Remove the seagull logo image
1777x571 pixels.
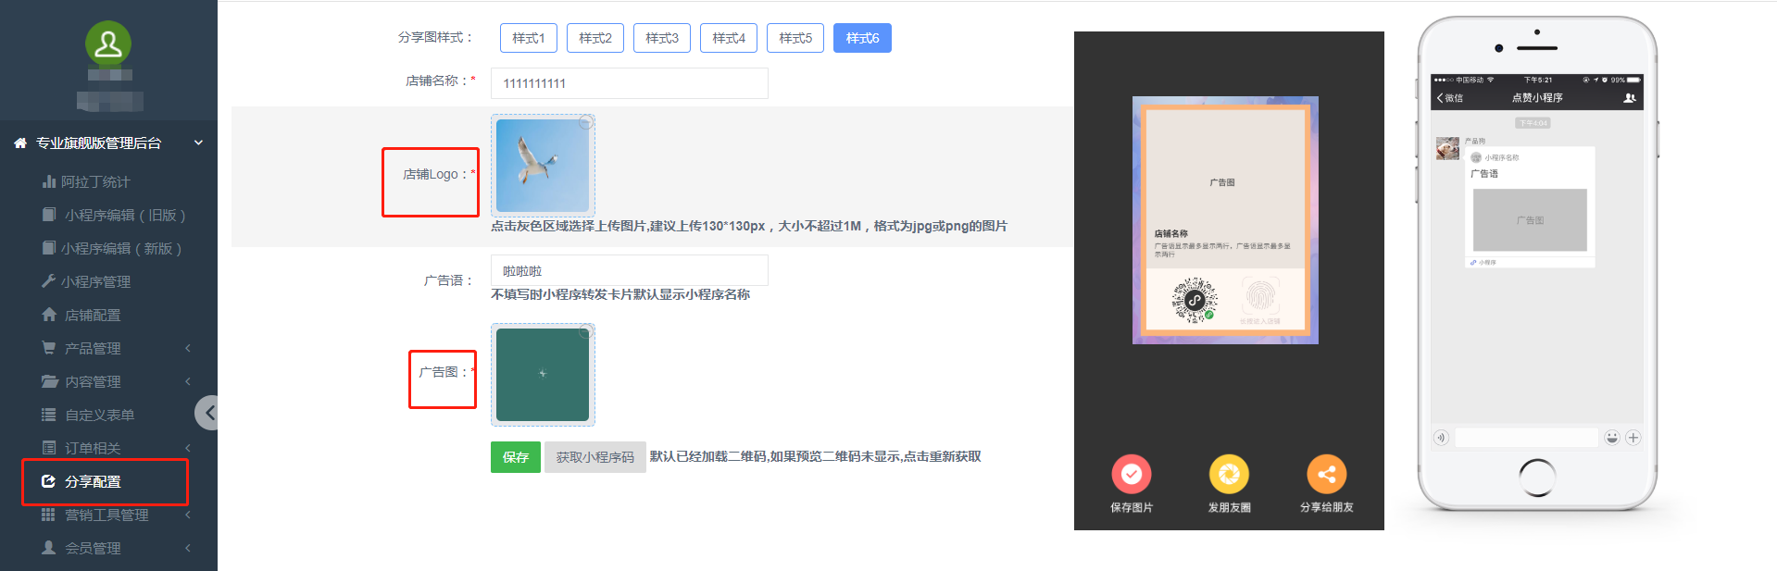pyautogui.click(x=585, y=122)
